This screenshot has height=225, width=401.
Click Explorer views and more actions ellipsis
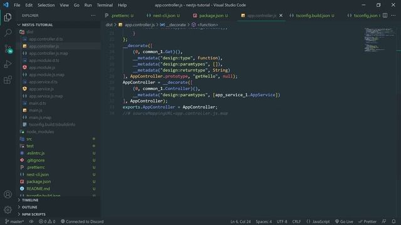pyautogui.click(x=93, y=16)
